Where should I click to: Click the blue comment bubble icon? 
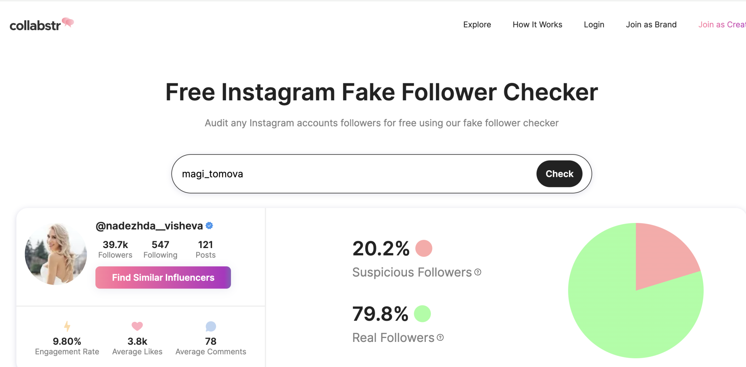click(x=211, y=326)
